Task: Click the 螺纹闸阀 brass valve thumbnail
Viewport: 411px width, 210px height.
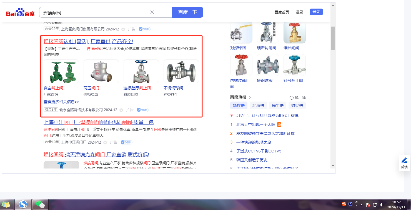Action: [295, 32]
